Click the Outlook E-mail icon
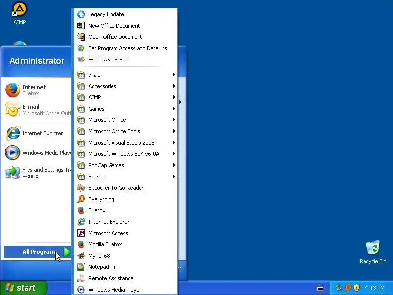The width and height of the screenshot is (393, 295). [x=13, y=109]
